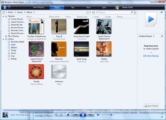Switch to the Now Playing tab

(x=38, y=7)
